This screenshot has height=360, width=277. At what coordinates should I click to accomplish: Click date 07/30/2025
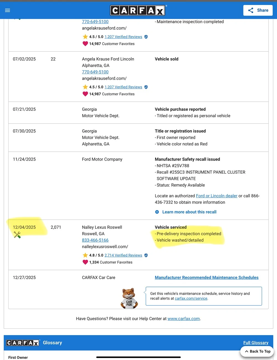tap(24, 131)
